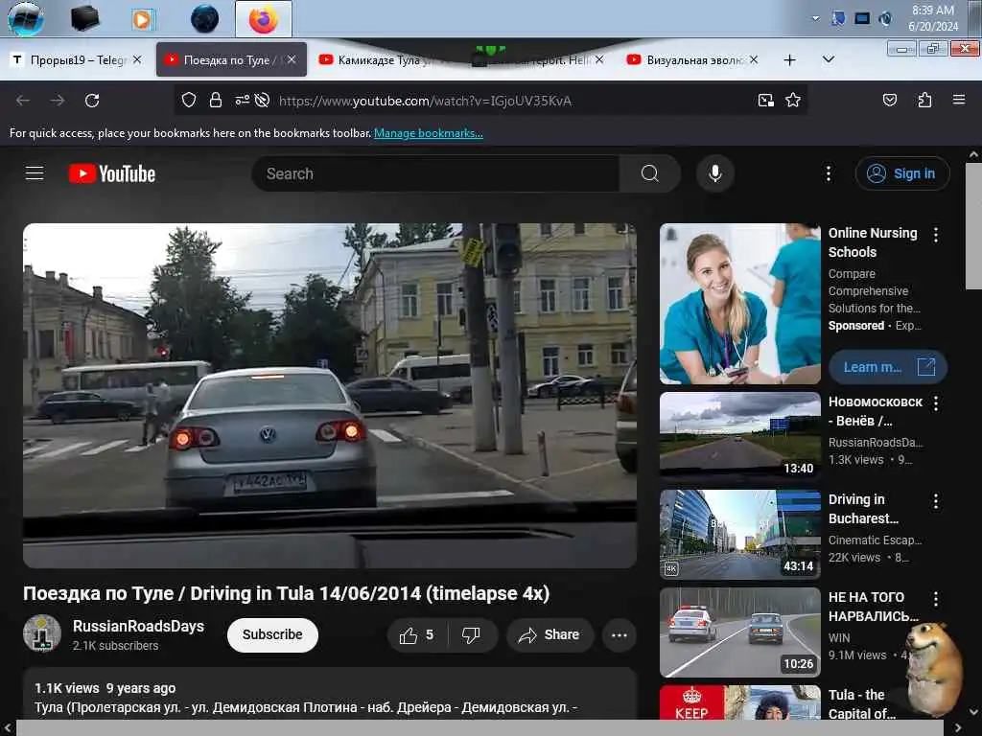This screenshot has width=982, height=736.
Task: Subscribe to RussianRoadsDays channel
Action: point(272,634)
